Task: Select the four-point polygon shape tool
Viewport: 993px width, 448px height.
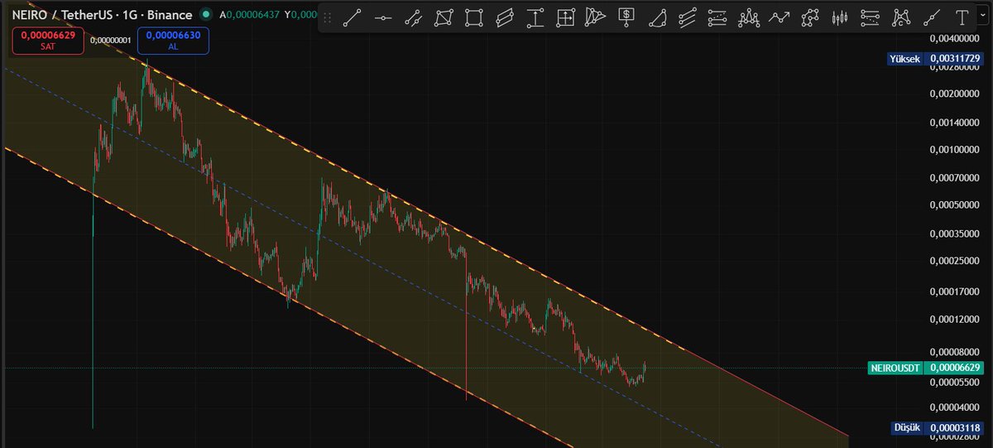Action: [444, 17]
